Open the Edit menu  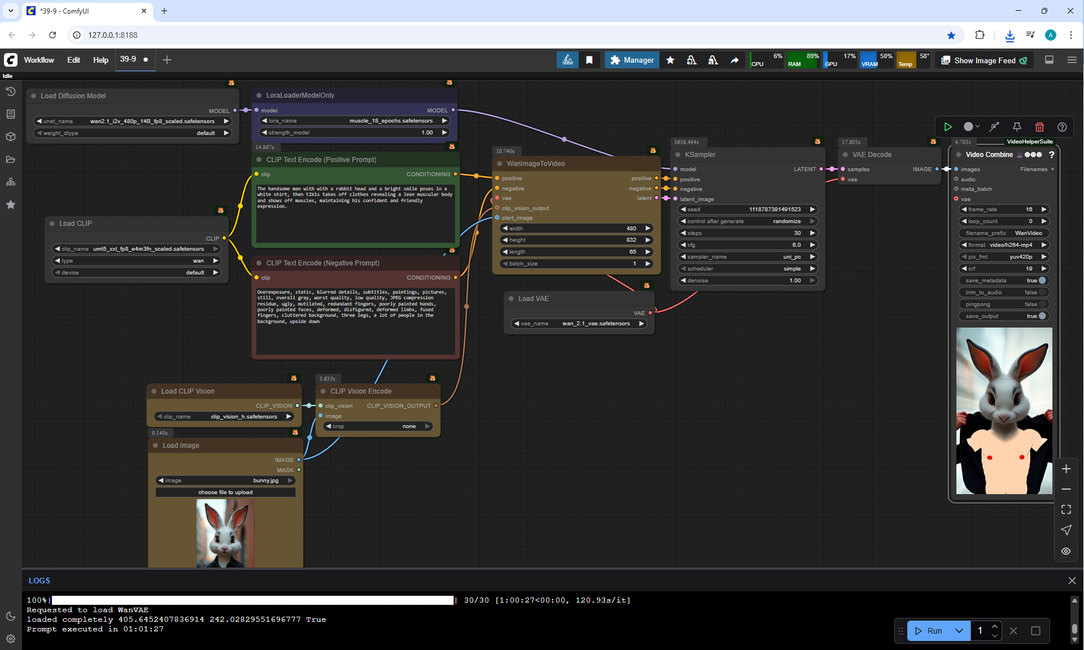pos(73,60)
